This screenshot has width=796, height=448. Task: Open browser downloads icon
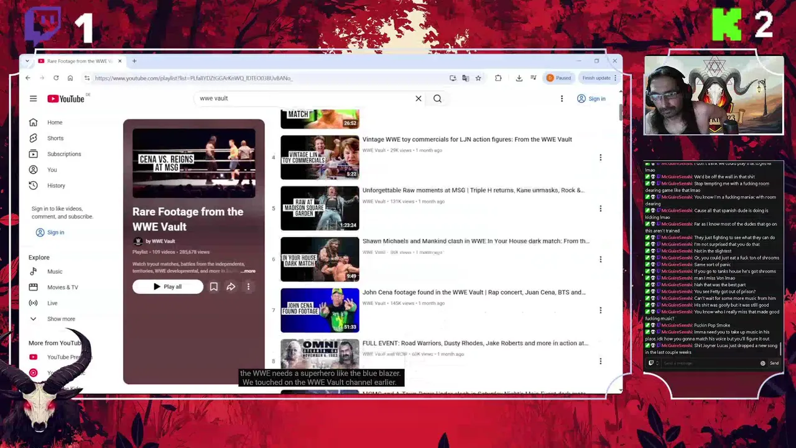coord(519,78)
